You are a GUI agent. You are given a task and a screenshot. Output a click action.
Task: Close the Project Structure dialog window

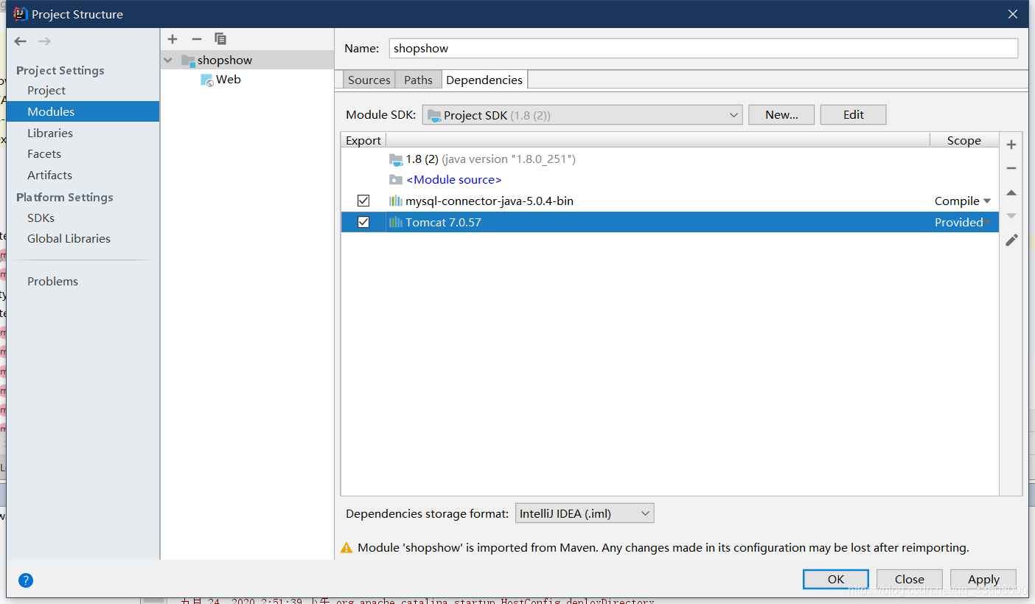(x=1014, y=14)
